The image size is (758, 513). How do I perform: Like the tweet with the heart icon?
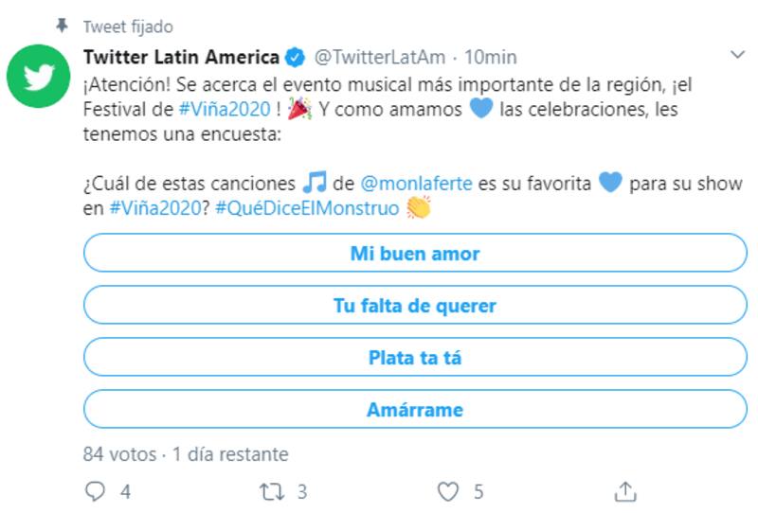tap(447, 491)
